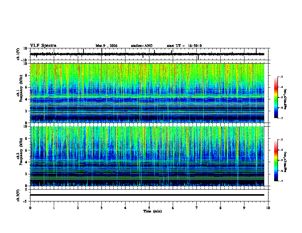Click the "station=ANG" header label
302x233 pixels.
coord(142,46)
